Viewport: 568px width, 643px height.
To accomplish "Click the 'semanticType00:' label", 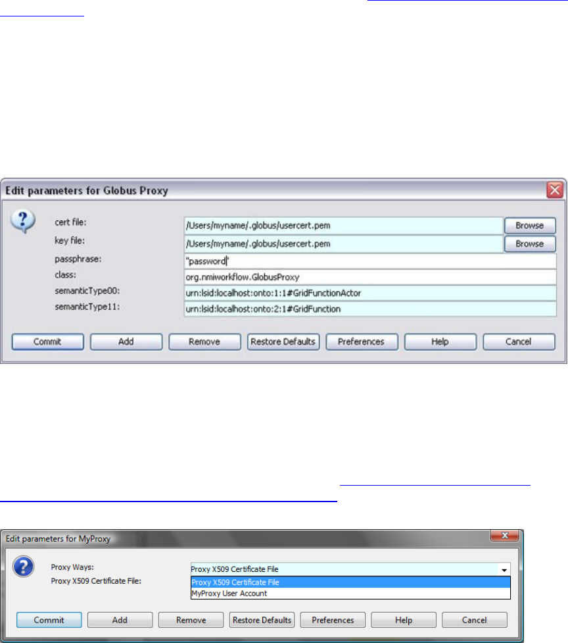I will click(x=87, y=291).
